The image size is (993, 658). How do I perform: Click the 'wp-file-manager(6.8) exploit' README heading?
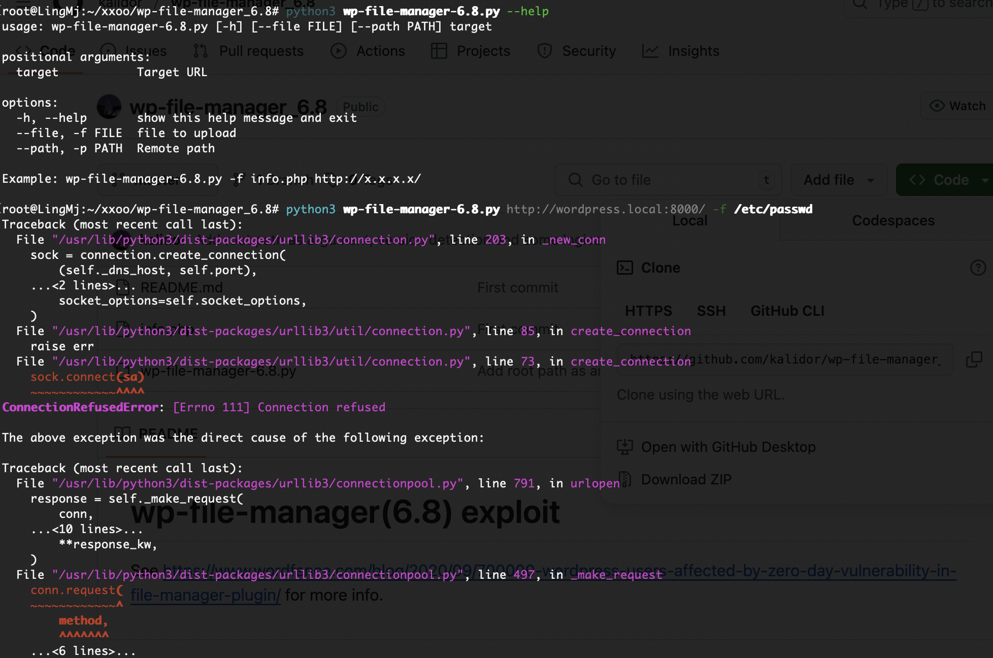[345, 512]
